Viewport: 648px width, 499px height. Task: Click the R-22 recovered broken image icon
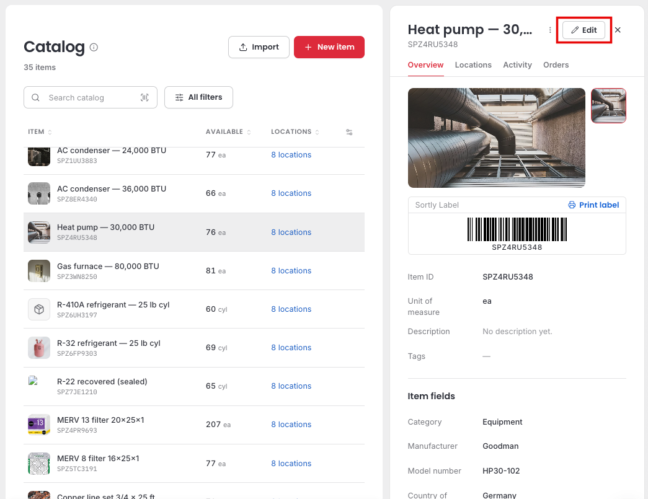point(33,381)
